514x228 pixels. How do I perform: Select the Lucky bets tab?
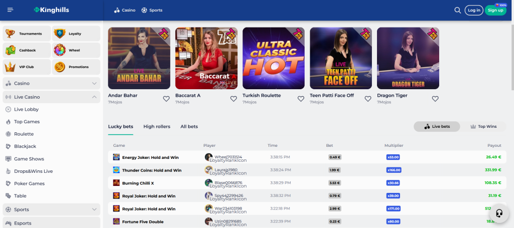[120, 127]
